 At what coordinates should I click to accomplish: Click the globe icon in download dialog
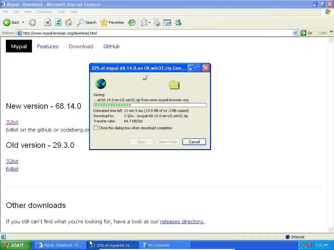101,84
